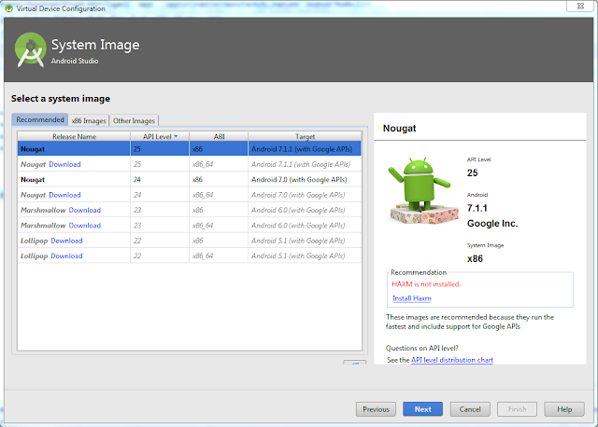The width and height of the screenshot is (598, 427).
Task: Download Nougat API 25 x86_64 image
Action: click(64, 164)
